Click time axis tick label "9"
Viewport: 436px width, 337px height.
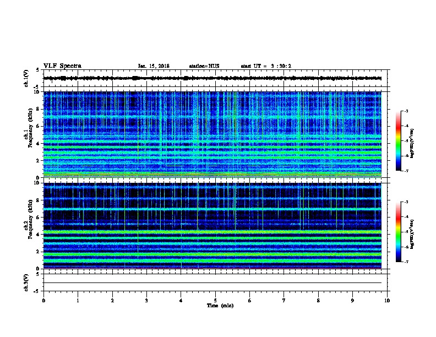click(x=352, y=301)
